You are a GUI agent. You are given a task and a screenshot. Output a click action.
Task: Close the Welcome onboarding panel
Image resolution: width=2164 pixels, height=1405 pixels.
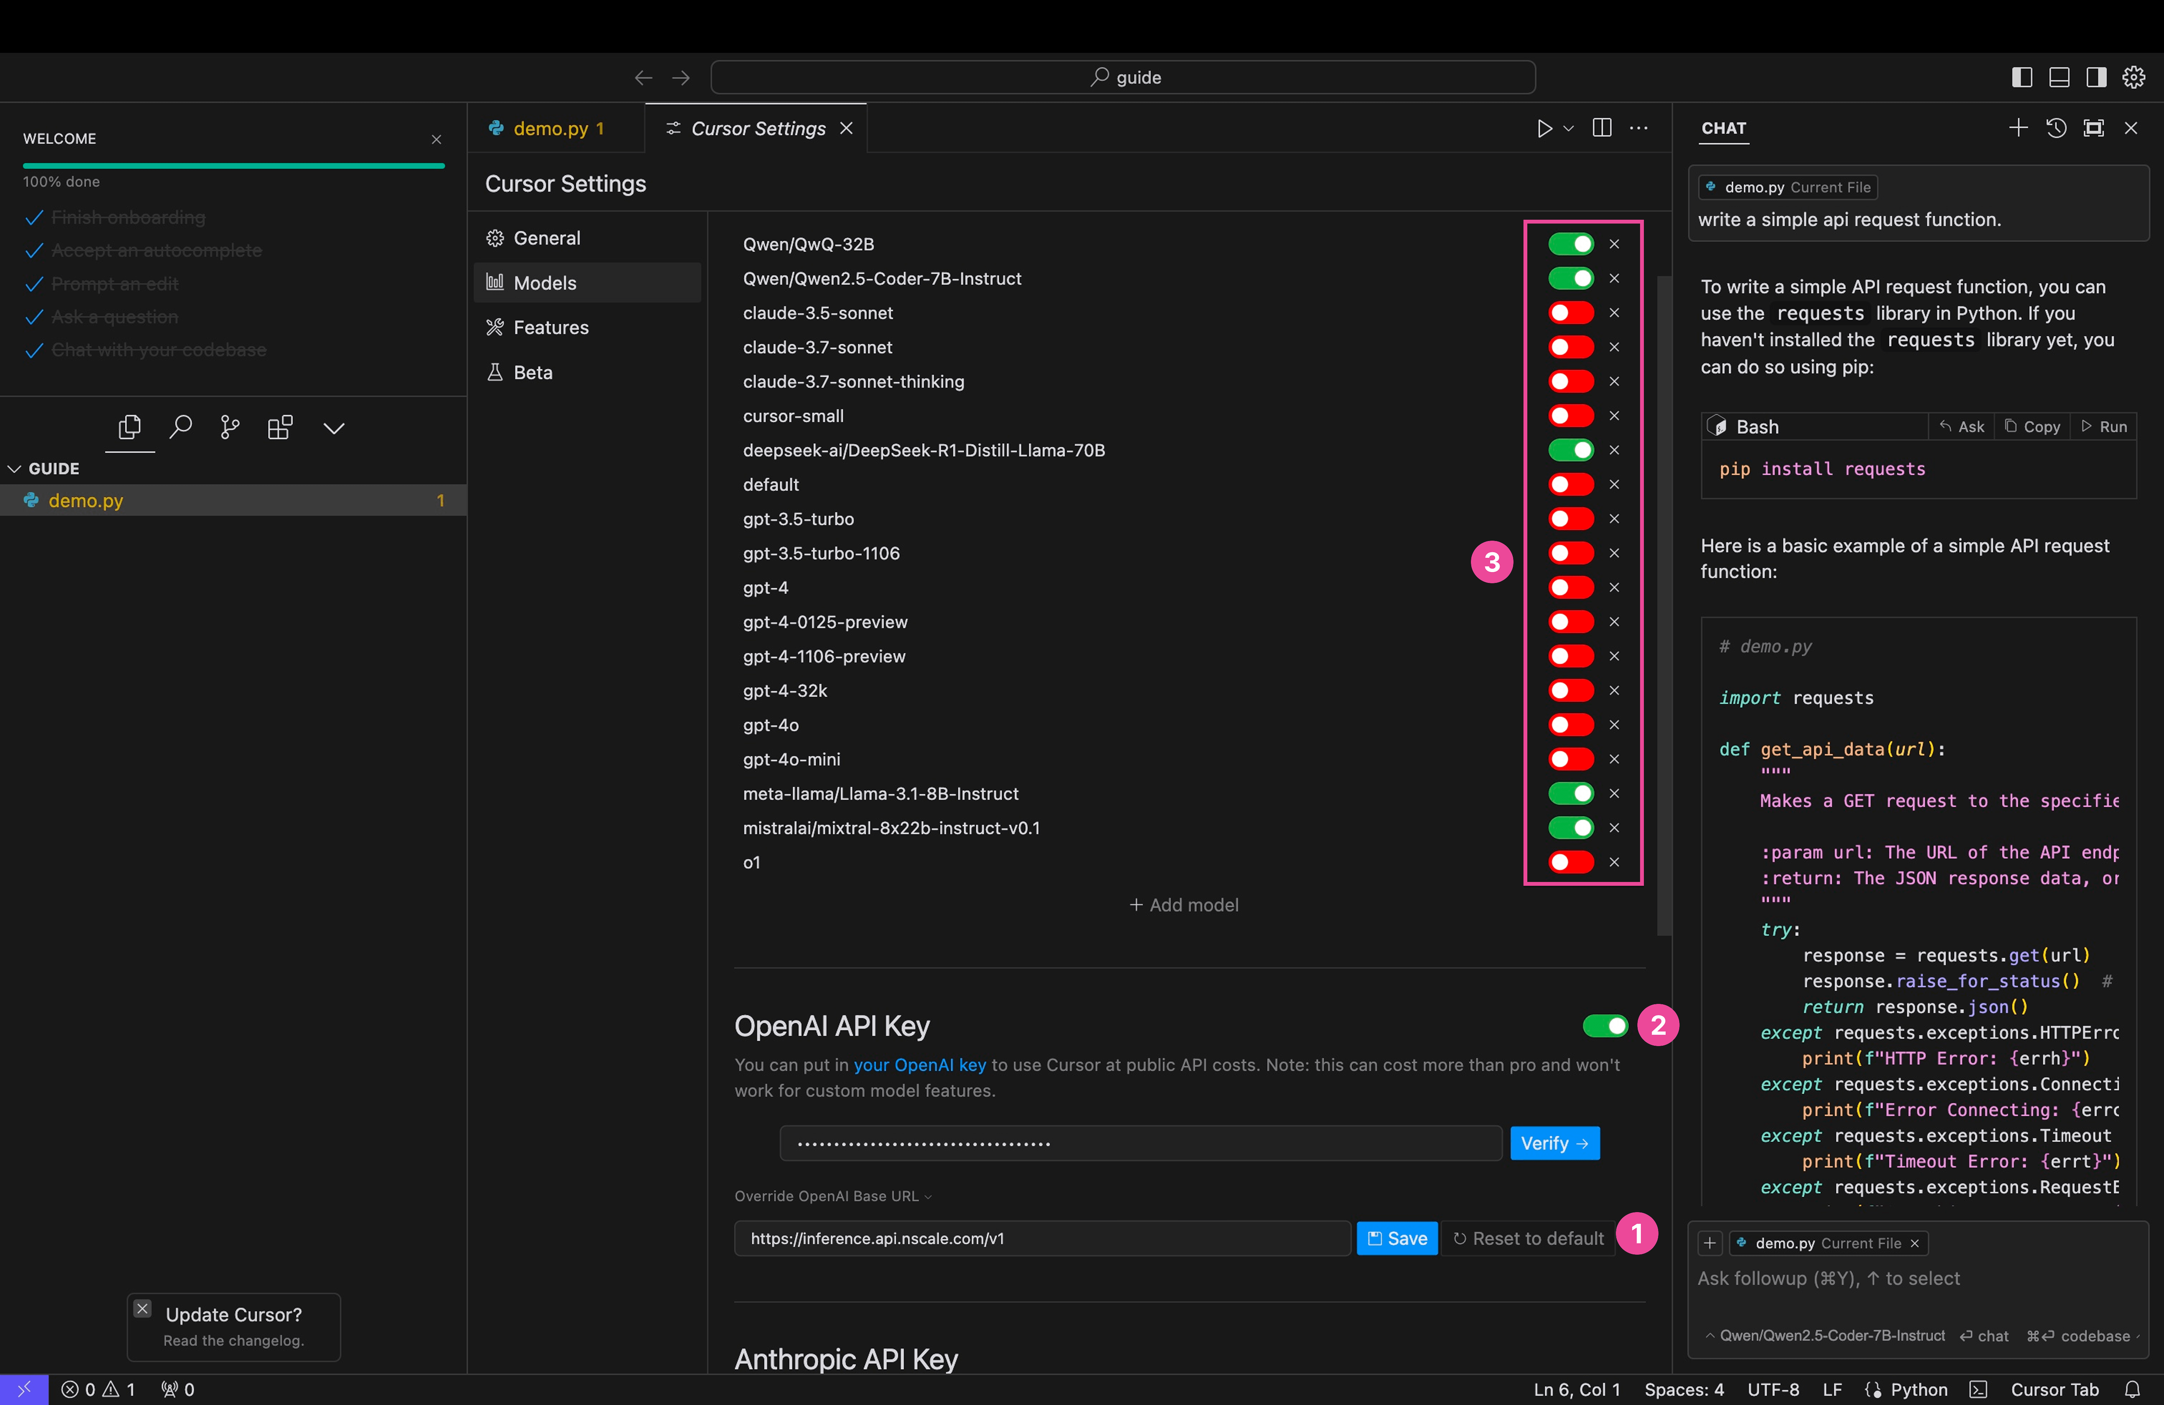point(436,139)
